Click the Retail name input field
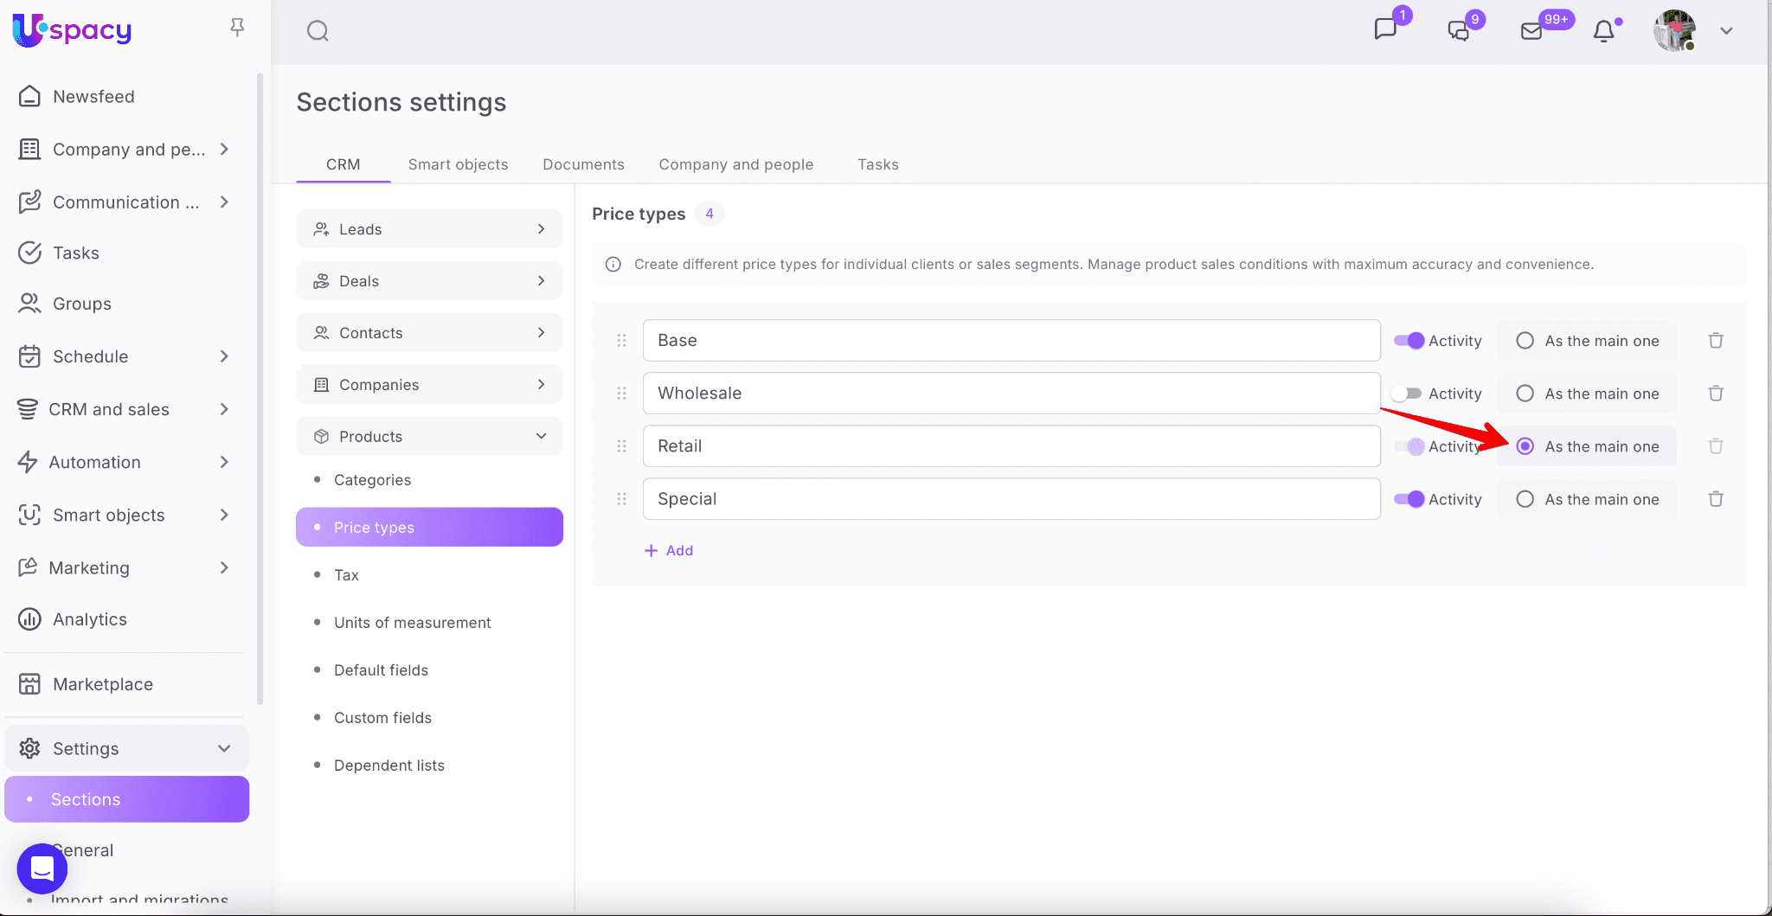This screenshot has width=1772, height=916. click(1011, 446)
